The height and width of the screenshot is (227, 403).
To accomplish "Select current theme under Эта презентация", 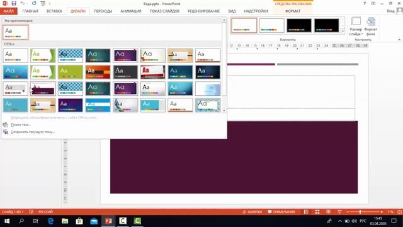I will pyautogui.click(x=15, y=32).
